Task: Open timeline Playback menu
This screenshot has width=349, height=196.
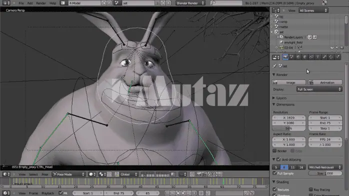Action: coord(47,193)
